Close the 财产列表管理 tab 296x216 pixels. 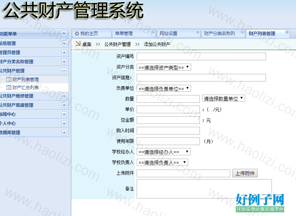[x=287, y=32]
